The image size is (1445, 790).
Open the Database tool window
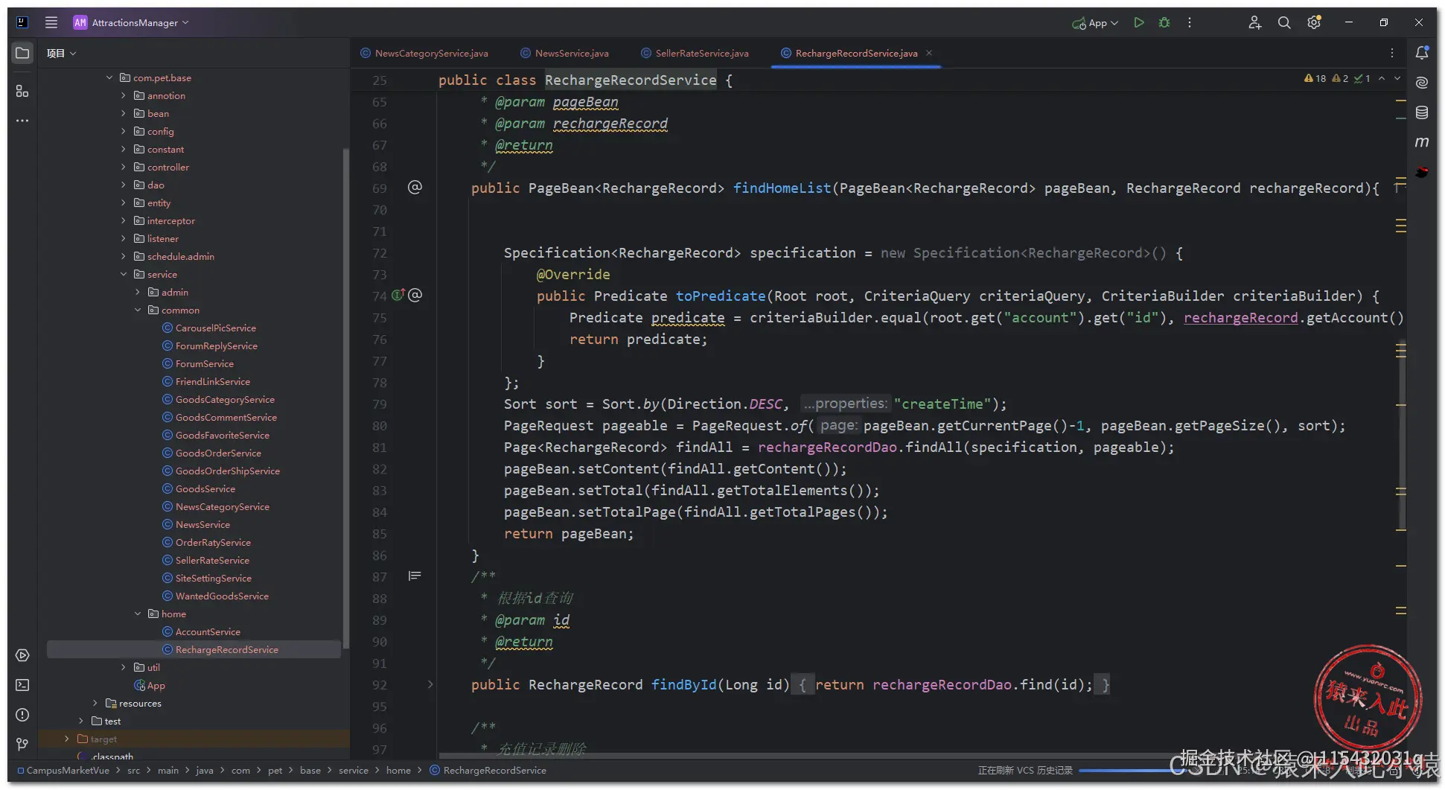(1422, 112)
